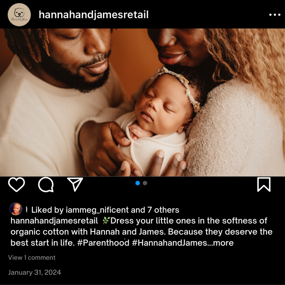285x285 pixels.
Task: Open the iammeg_nificent profile link
Action: tap(97, 210)
